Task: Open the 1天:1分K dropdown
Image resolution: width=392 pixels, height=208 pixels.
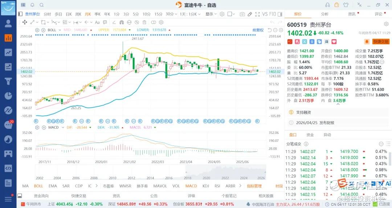Action: [190, 14]
